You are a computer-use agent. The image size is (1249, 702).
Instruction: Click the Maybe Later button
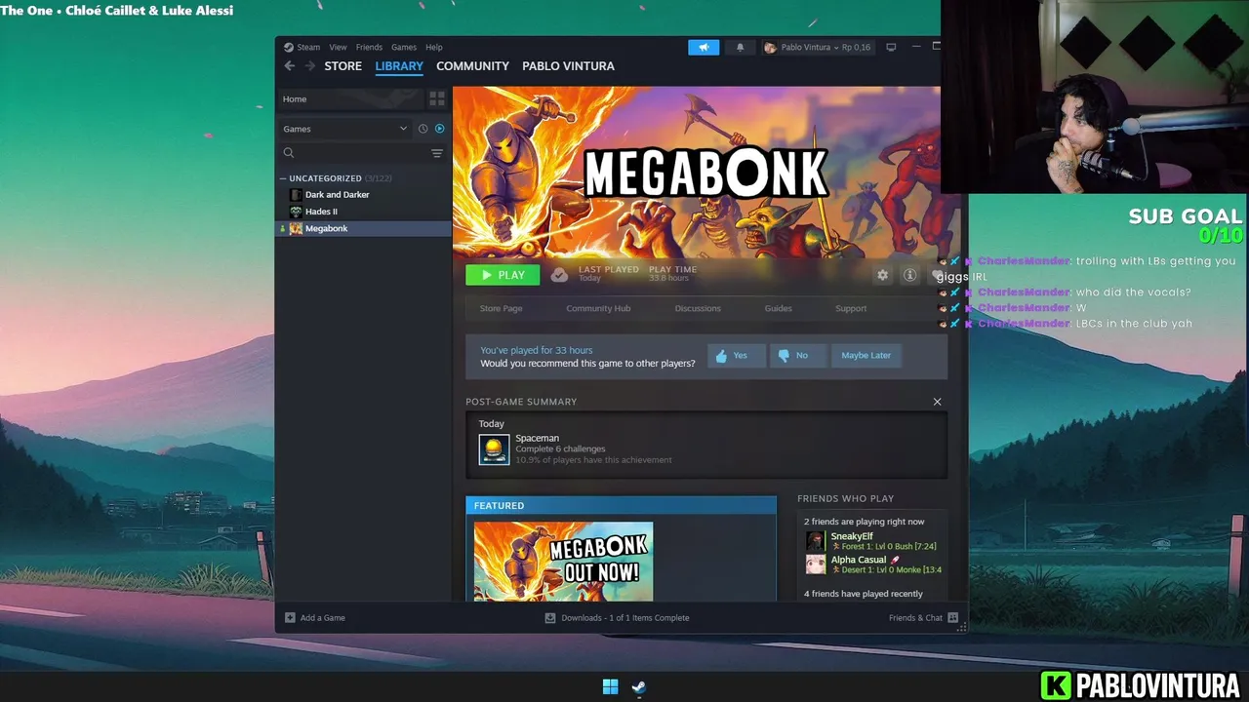click(865, 356)
